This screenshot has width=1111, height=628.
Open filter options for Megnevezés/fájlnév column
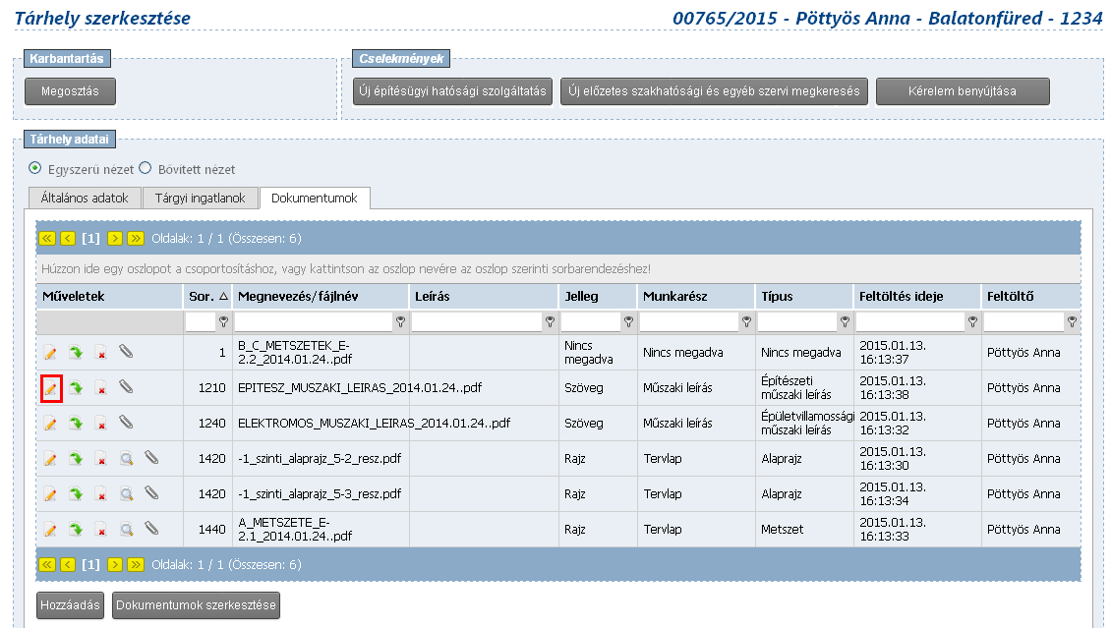click(401, 322)
